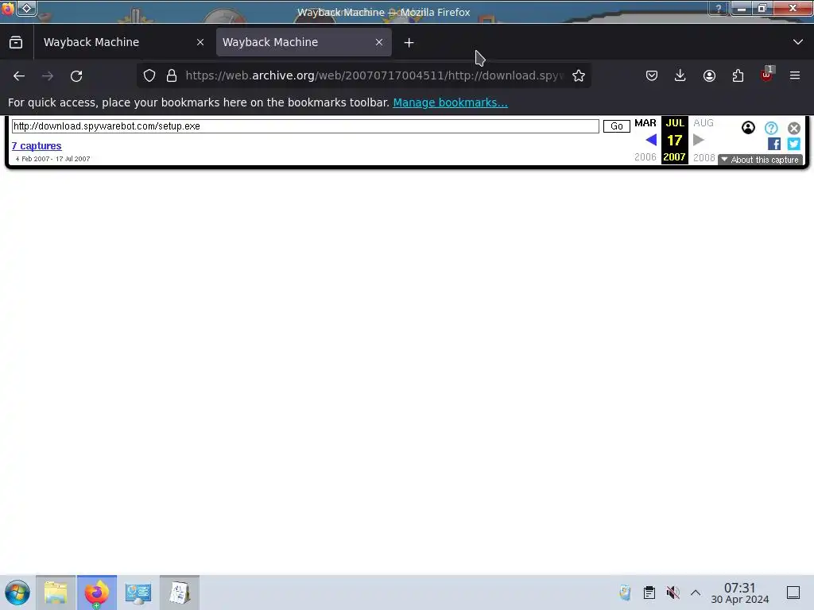Open the Firefox account menu
The width and height of the screenshot is (814, 610).
pos(709,75)
